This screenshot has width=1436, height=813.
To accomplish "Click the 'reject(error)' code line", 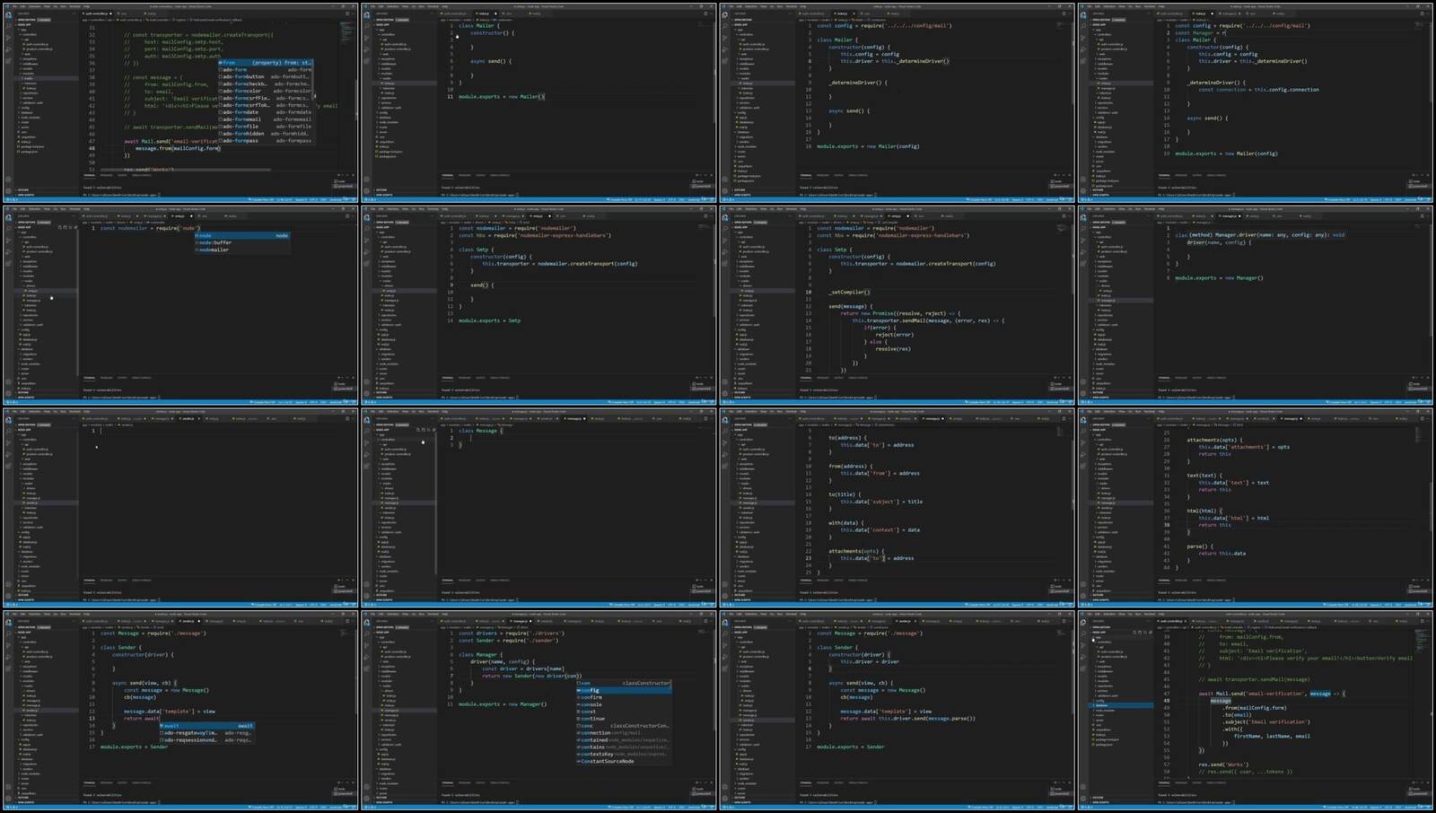I will (x=895, y=335).
